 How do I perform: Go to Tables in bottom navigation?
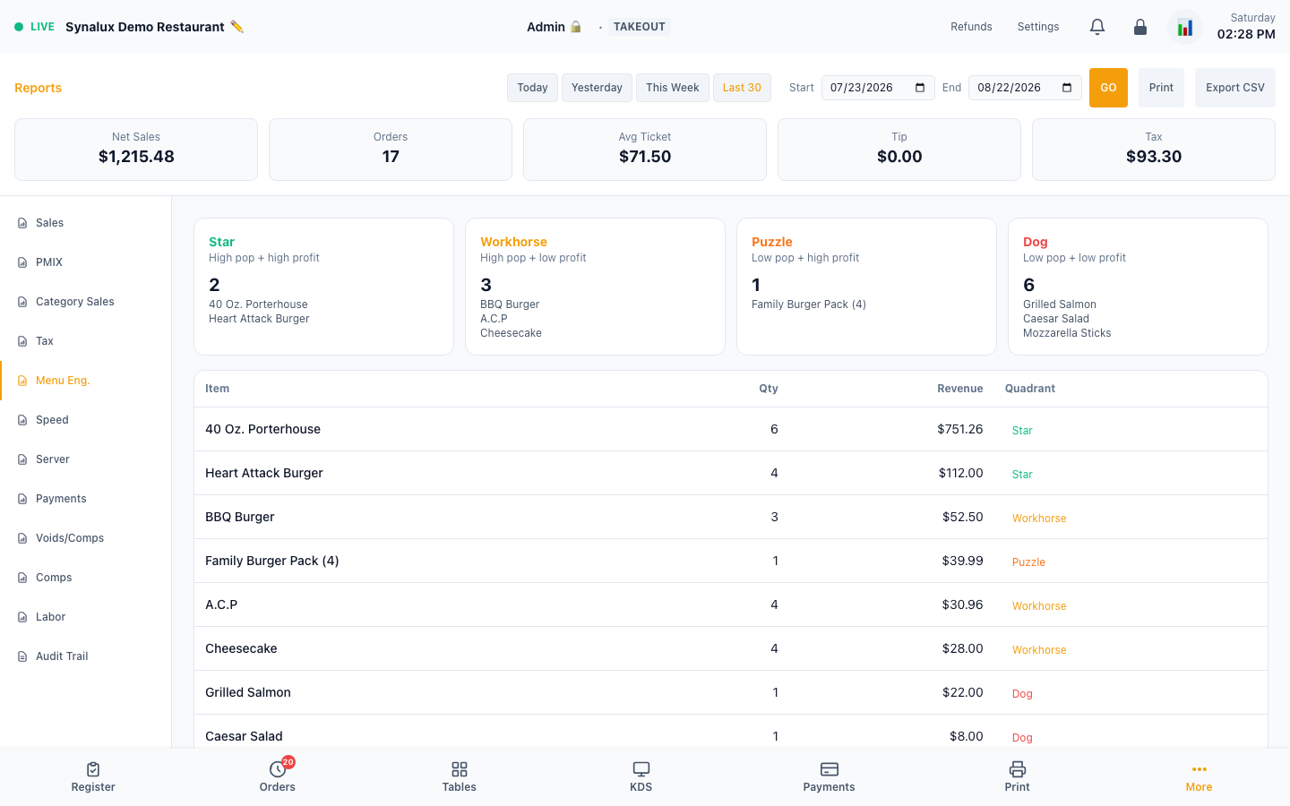459,776
